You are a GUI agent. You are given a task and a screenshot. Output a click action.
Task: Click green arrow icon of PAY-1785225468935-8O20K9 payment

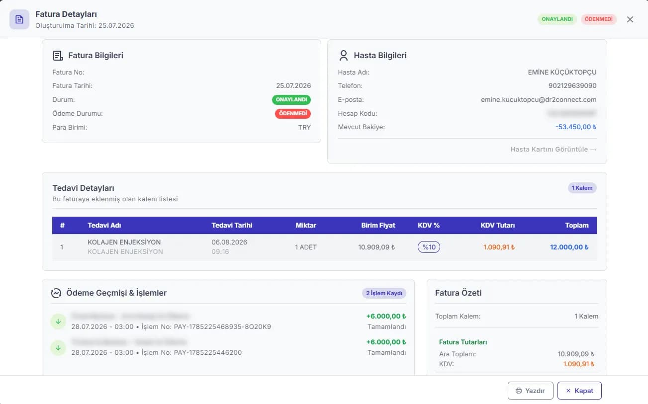point(58,322)
